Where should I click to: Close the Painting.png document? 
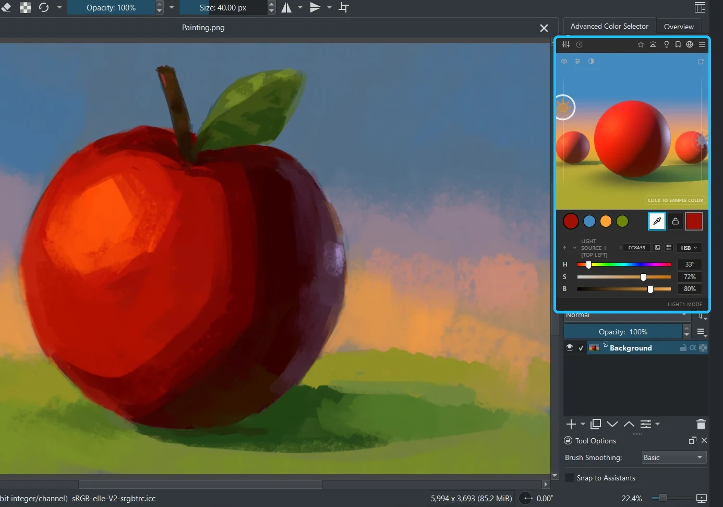544,28
